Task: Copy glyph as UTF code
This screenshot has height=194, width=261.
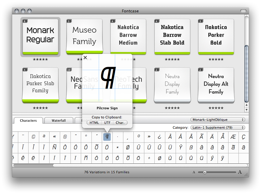Action: 107,123
